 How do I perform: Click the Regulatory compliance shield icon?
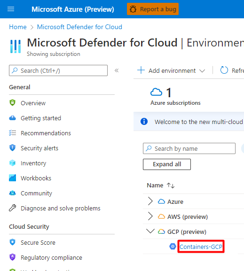coord(13,257)
